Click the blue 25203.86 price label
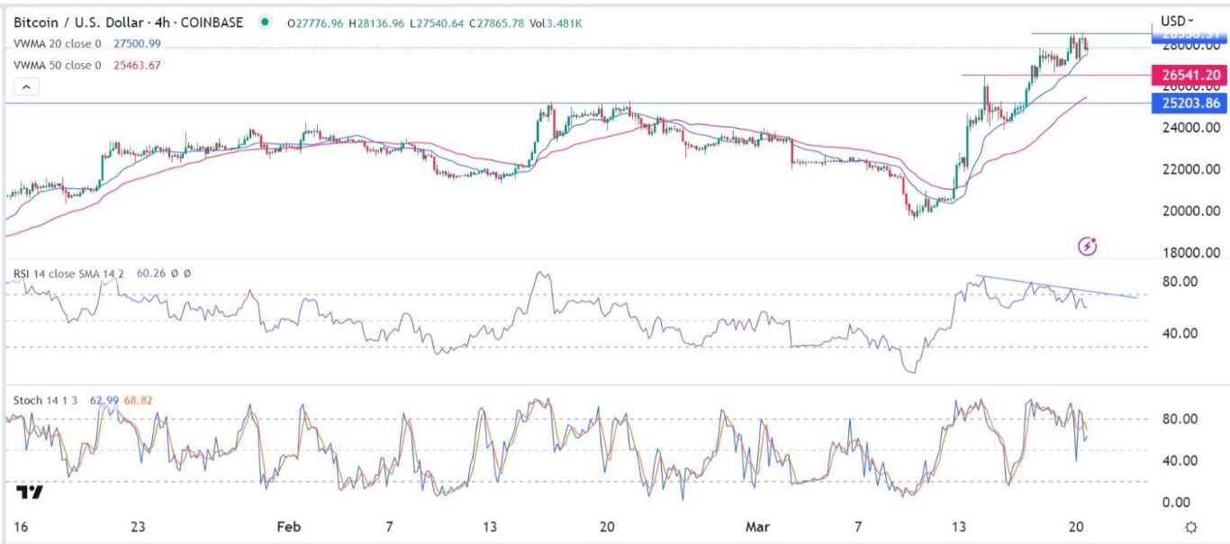 click(1190, 104)
